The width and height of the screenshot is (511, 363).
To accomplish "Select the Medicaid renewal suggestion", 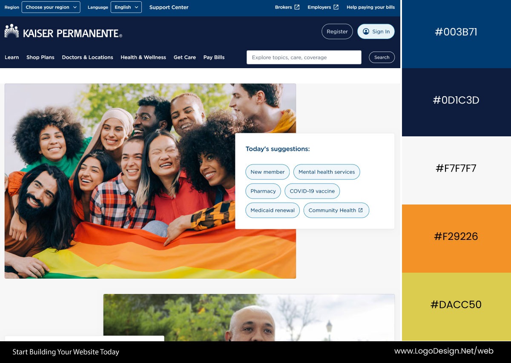I will click(273, 210).
